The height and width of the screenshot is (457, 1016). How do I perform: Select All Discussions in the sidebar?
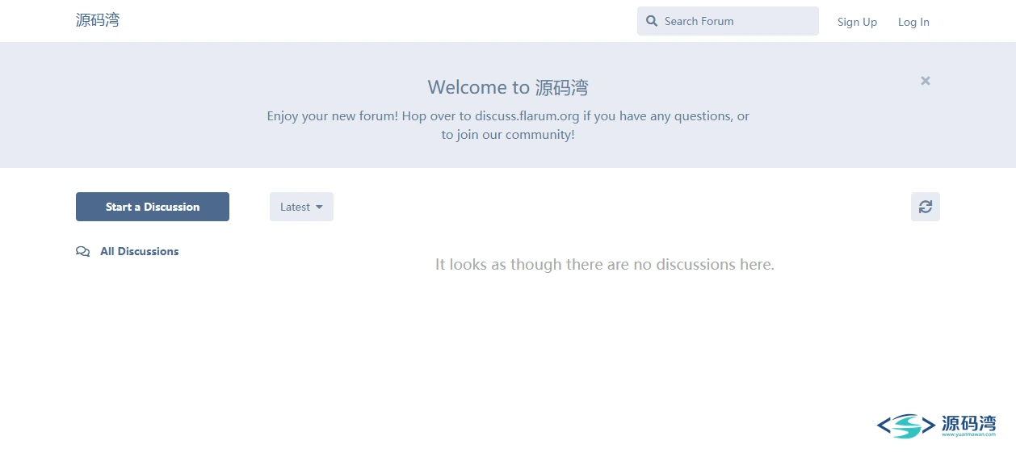click(128, 251)
